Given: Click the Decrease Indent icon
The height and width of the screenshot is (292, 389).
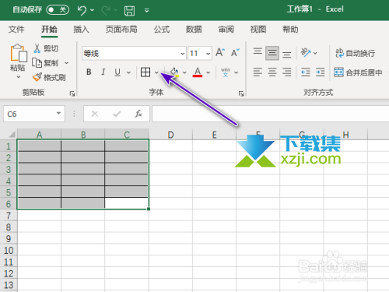Looking at the screenshot, I should (x=306, y=72).
